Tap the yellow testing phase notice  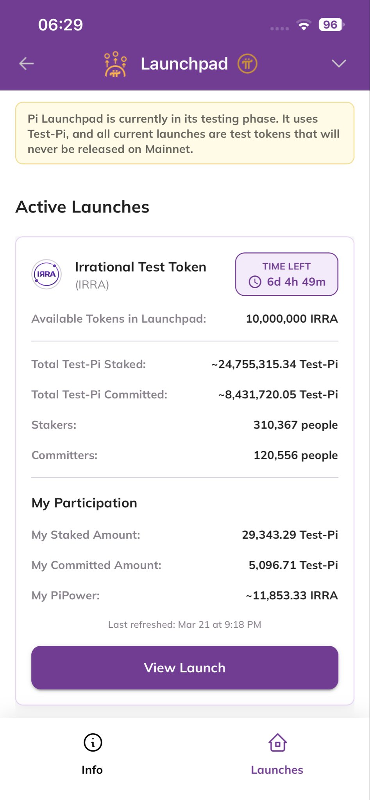click(185, 134)
